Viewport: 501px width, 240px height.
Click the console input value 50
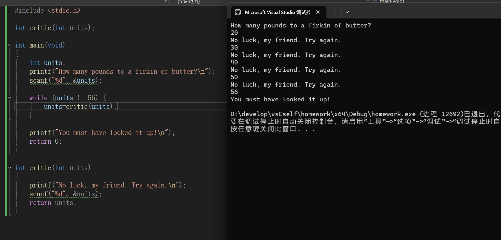234,77
